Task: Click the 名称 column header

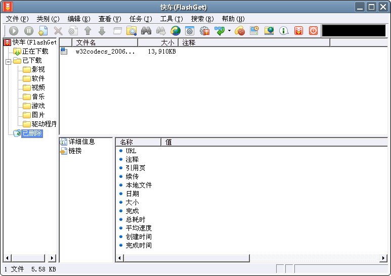Action: click(x=139, y=142)
